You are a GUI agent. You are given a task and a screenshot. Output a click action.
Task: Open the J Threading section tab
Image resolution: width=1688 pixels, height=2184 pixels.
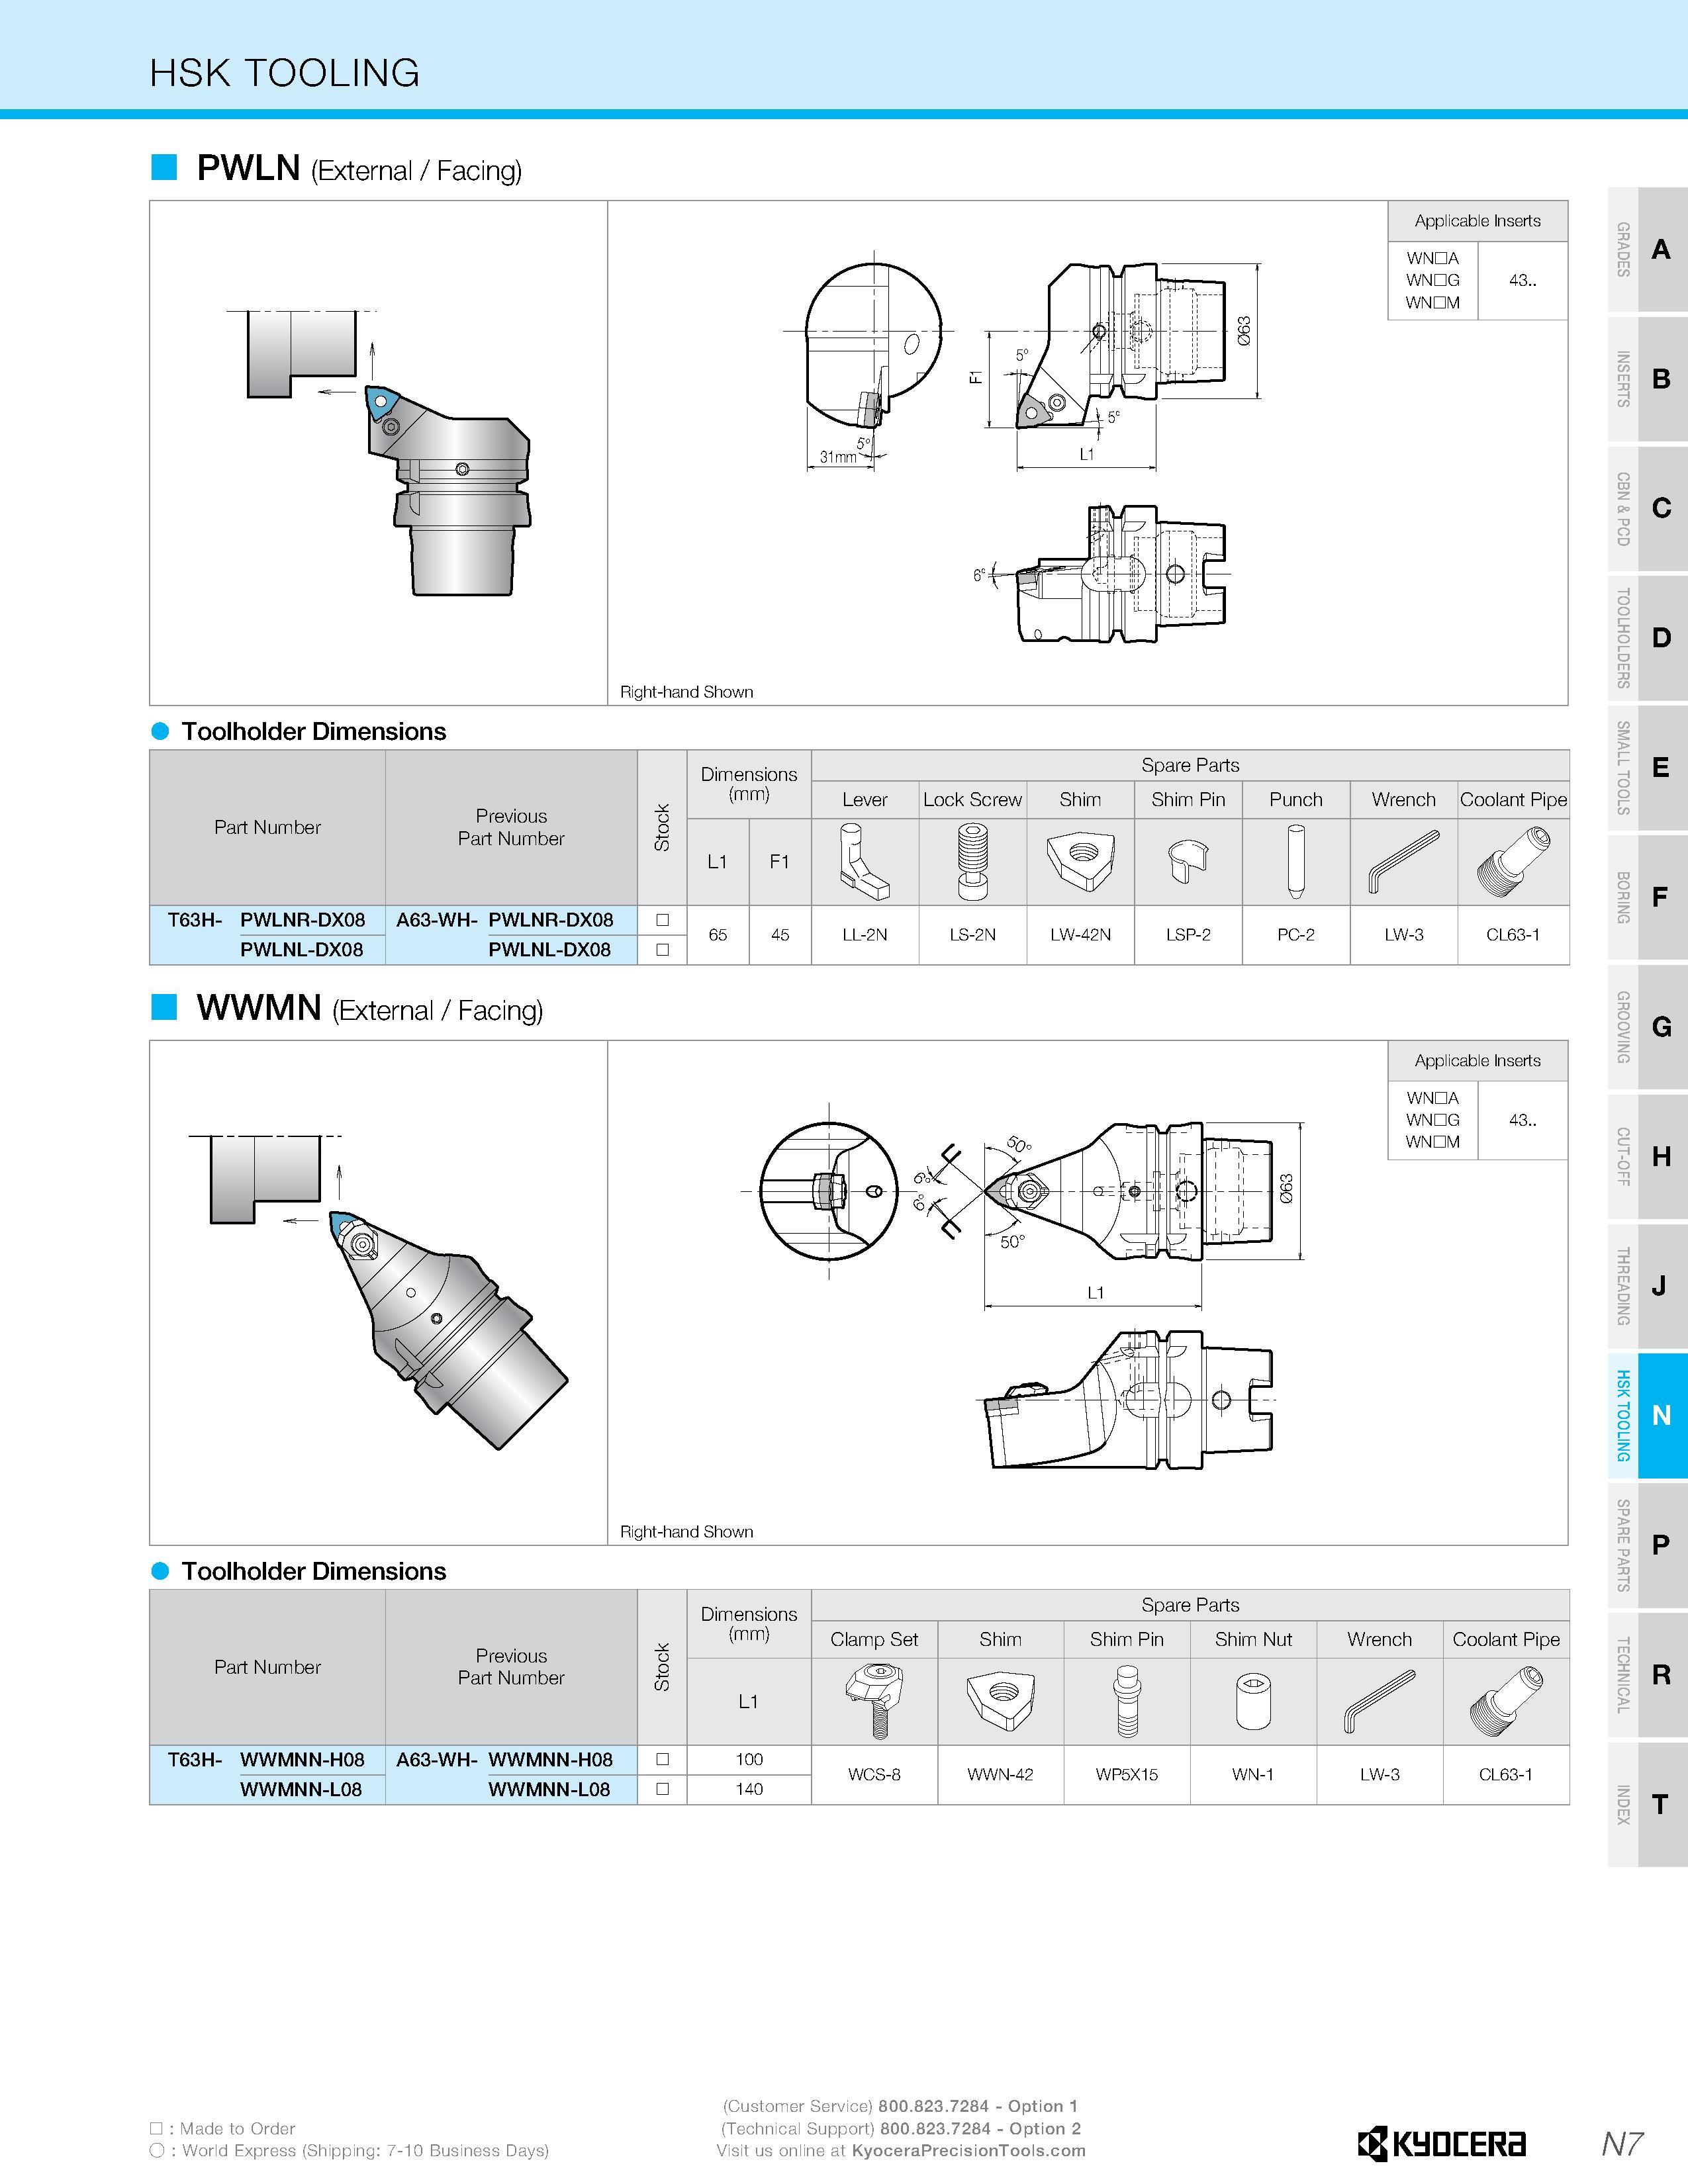1647,1286
